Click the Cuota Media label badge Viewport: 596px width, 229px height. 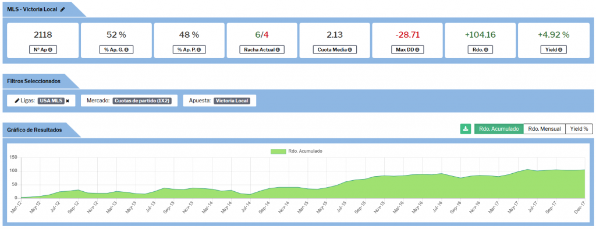tap(335, 49)
